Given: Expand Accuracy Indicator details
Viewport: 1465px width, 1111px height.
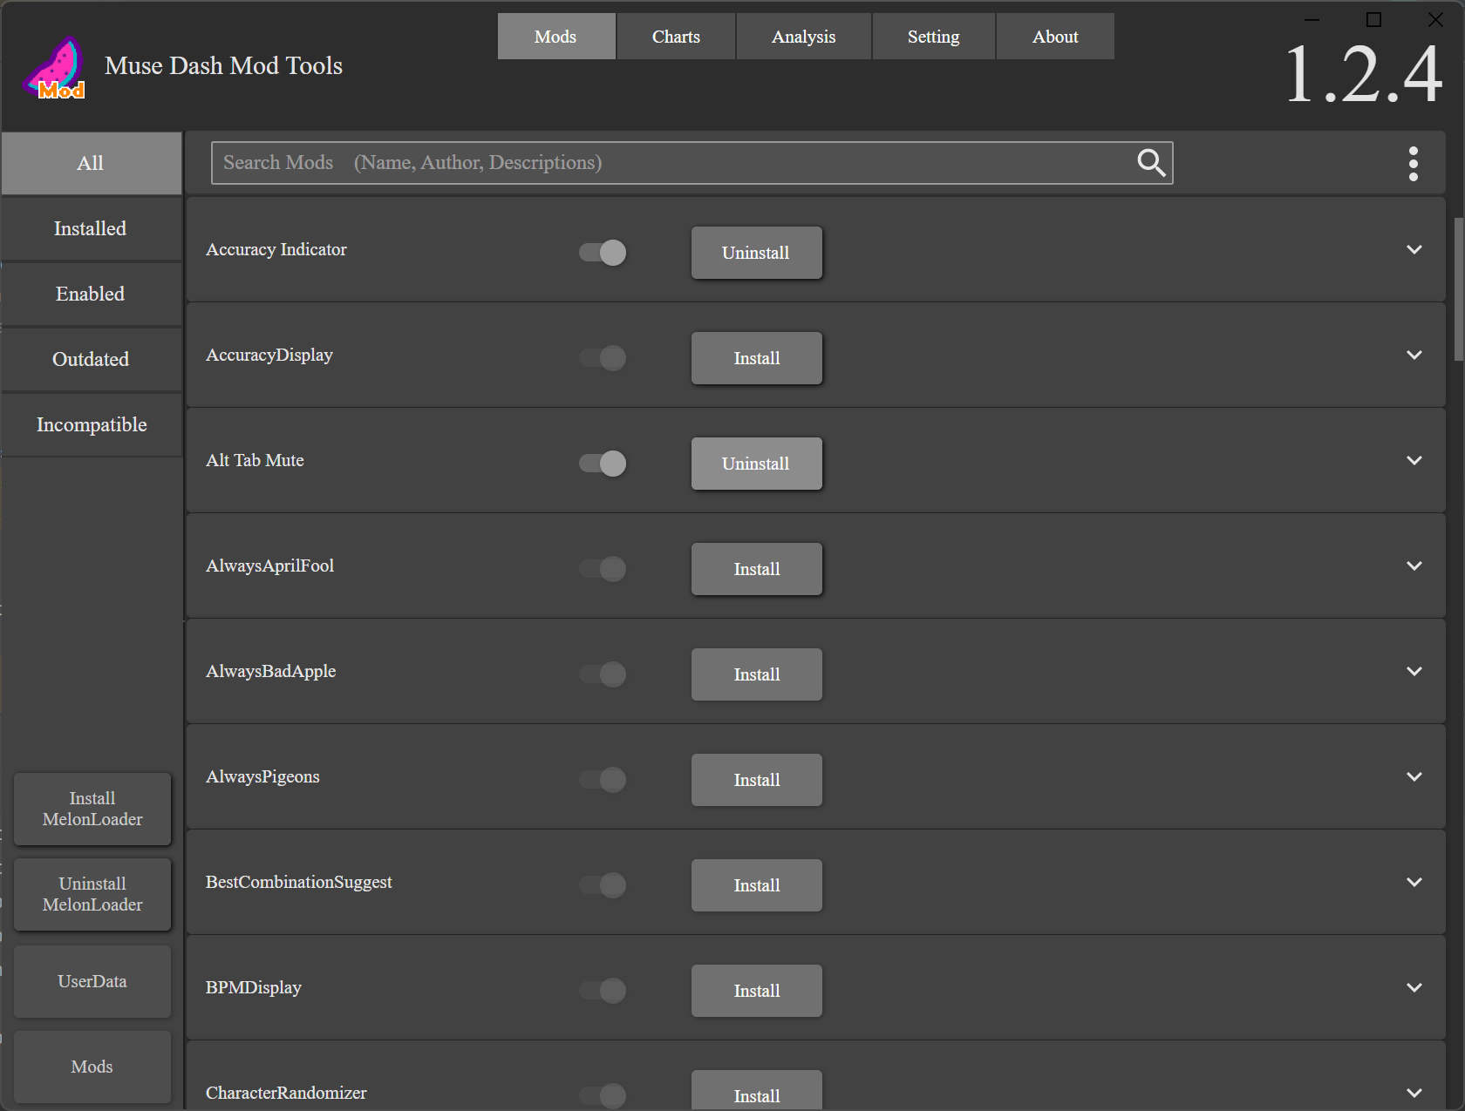Looking at the screenshot, I should point(1414,250).
